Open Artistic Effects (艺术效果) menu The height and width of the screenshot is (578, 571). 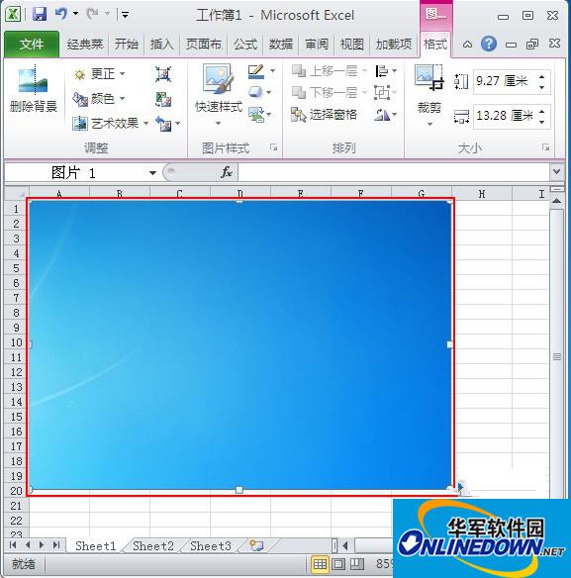click(110, 123)
